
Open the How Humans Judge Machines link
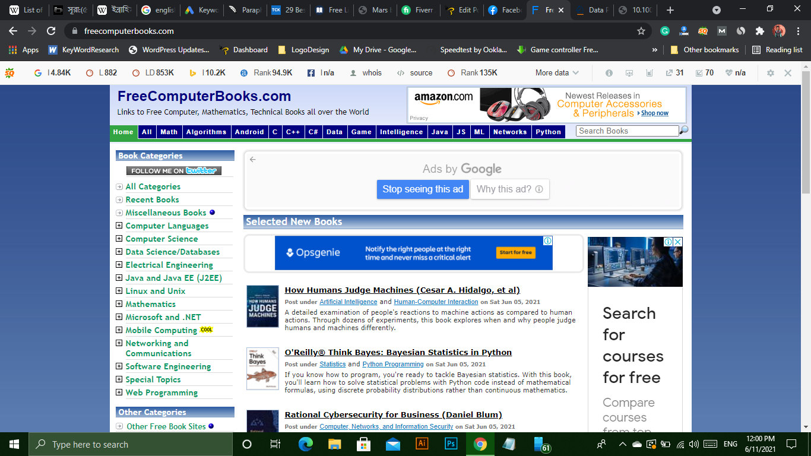click(402, 290)
